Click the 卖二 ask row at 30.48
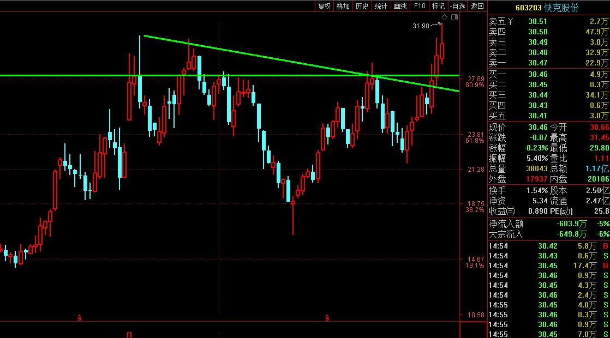 click(548, 52)
